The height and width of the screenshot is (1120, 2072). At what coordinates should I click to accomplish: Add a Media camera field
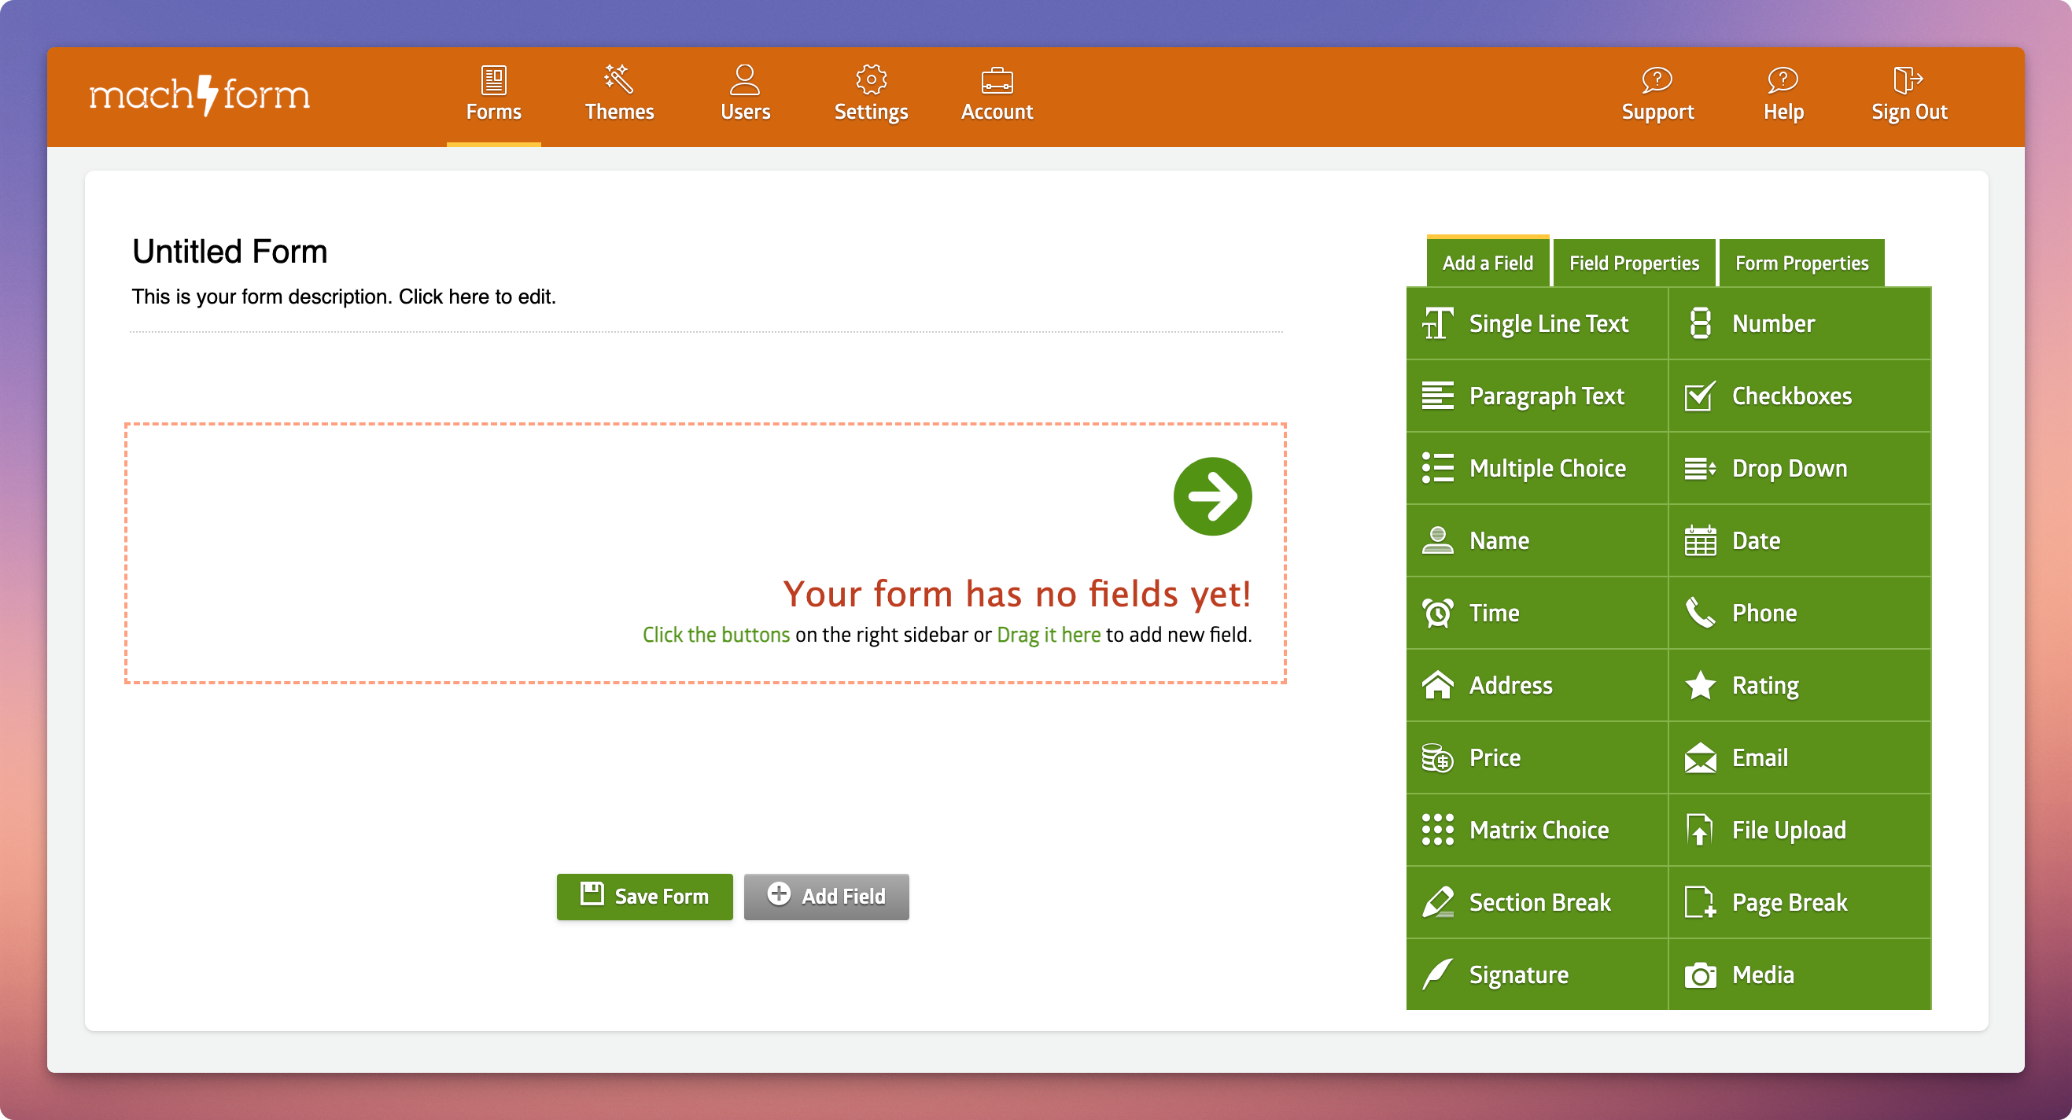(1798, 974)
